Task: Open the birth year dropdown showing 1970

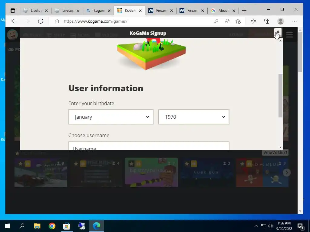Action: pos(194,117)
